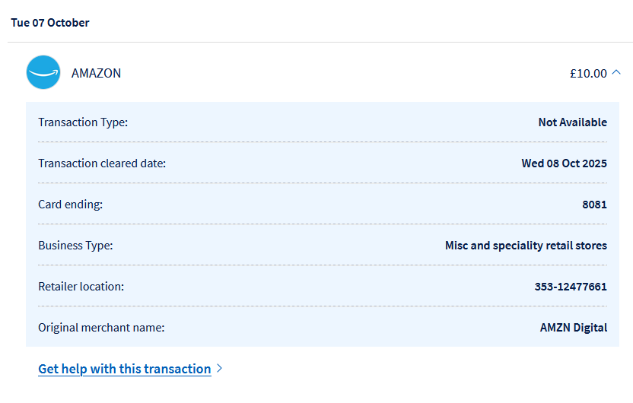The height and width of the screenshot is (403, 633).
Task: Open Get help with this transaction link
Action: tap(124, 369)
